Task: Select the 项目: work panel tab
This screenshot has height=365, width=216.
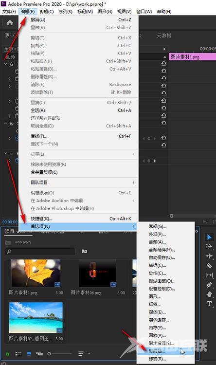Action: point(16,231)
